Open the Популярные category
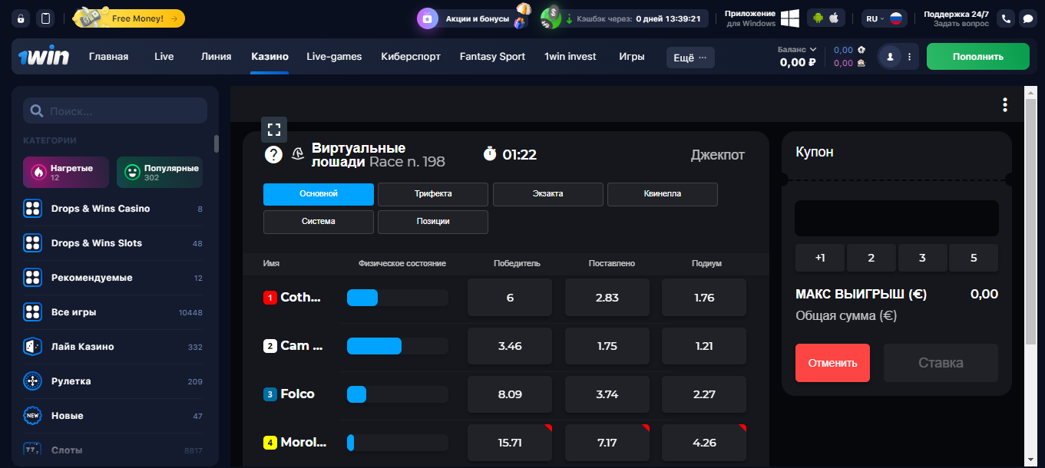Viewport: 1045px width, 468px height. pos(160,172)
